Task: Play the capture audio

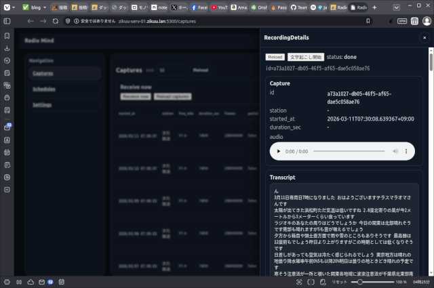Action: pos(279,151)
